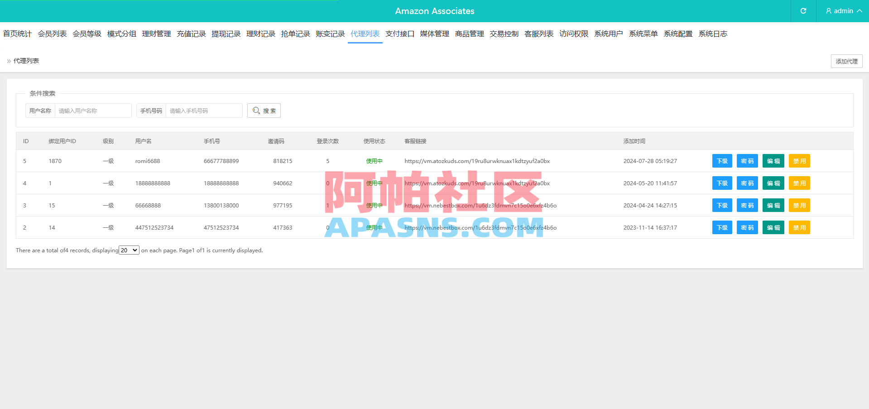Click the 用户名称 input field

coord(93,110)
